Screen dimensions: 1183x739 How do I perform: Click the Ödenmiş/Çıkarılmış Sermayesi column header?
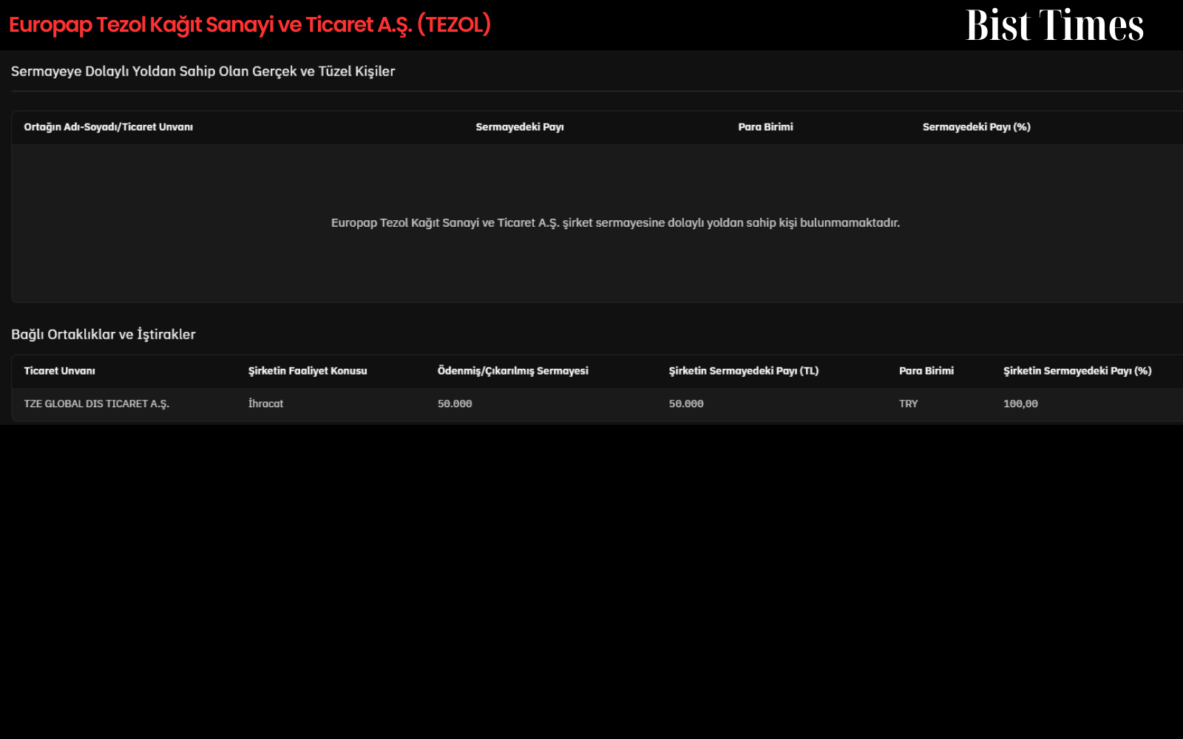513,371
